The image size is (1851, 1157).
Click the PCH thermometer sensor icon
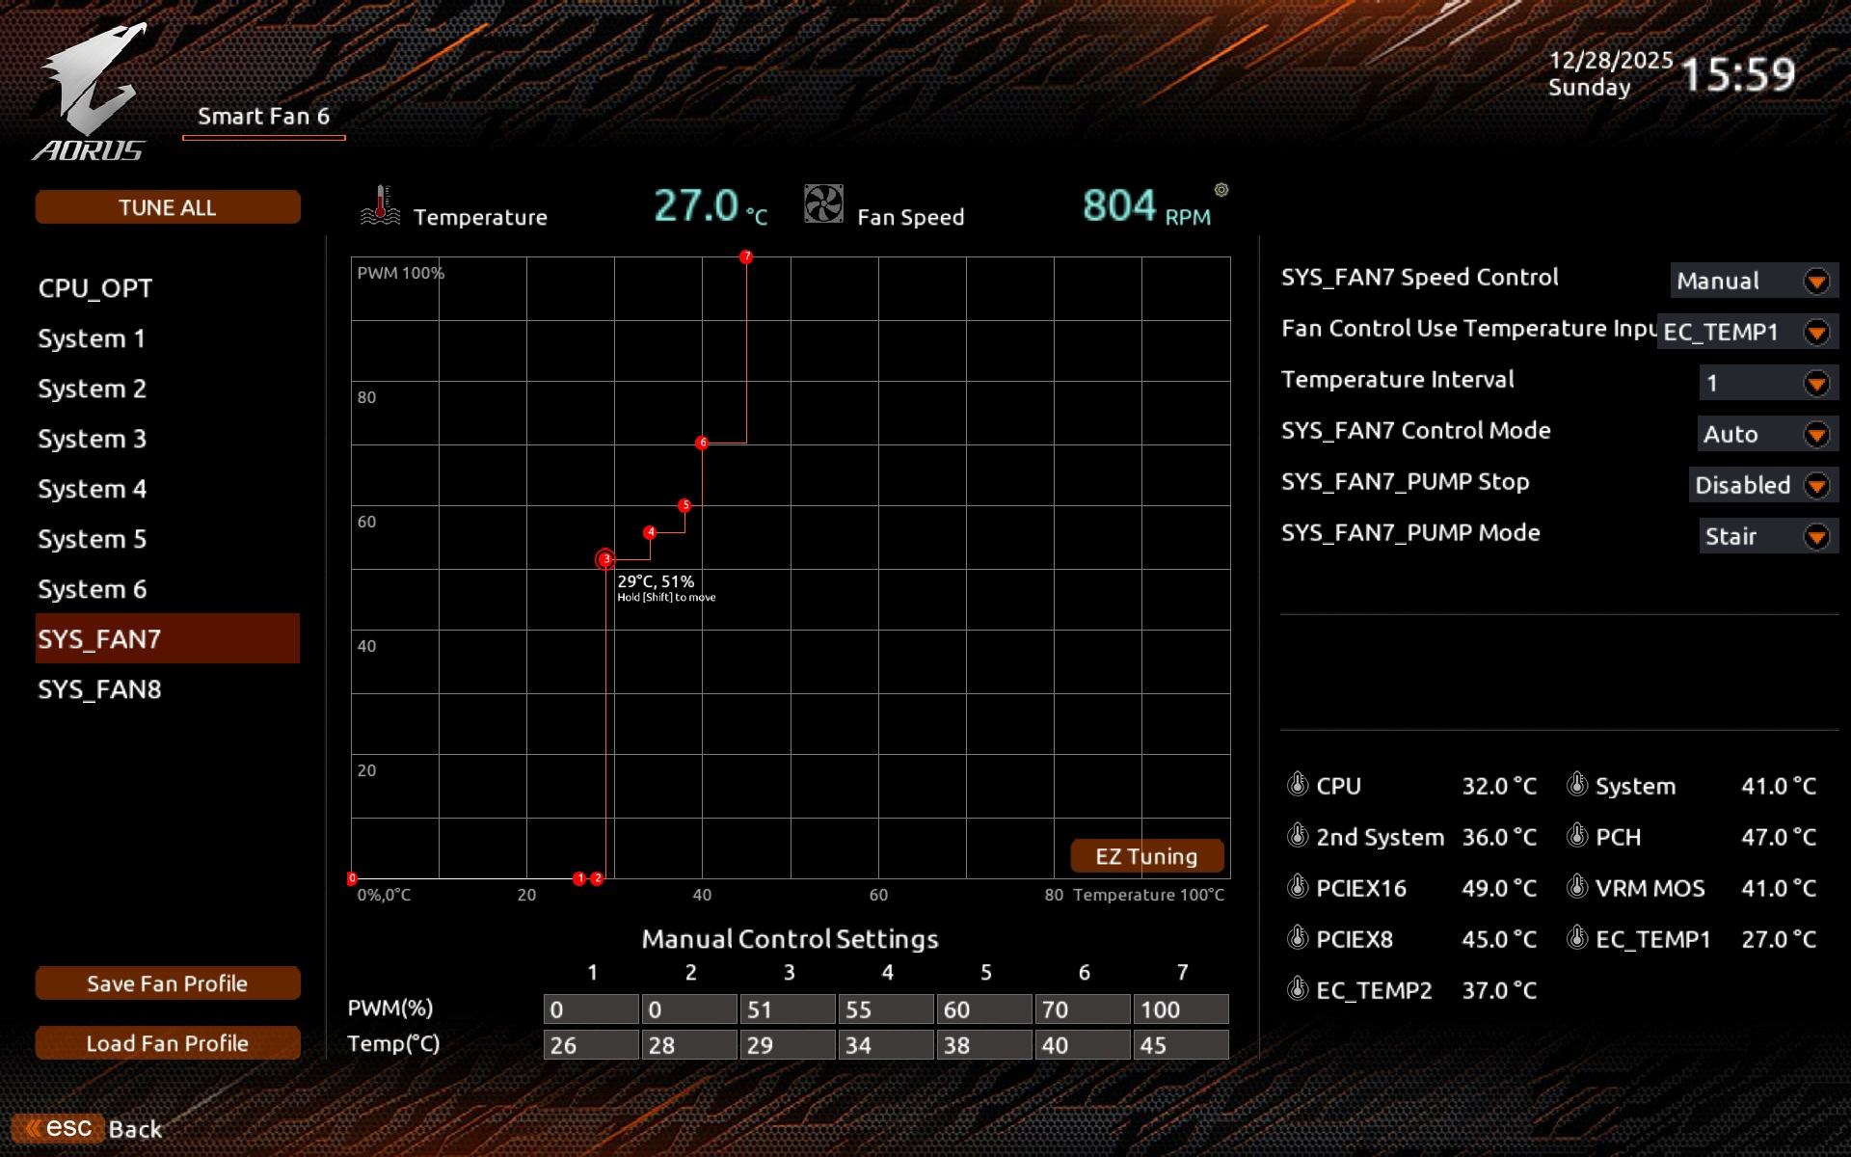pos(1577,835)
